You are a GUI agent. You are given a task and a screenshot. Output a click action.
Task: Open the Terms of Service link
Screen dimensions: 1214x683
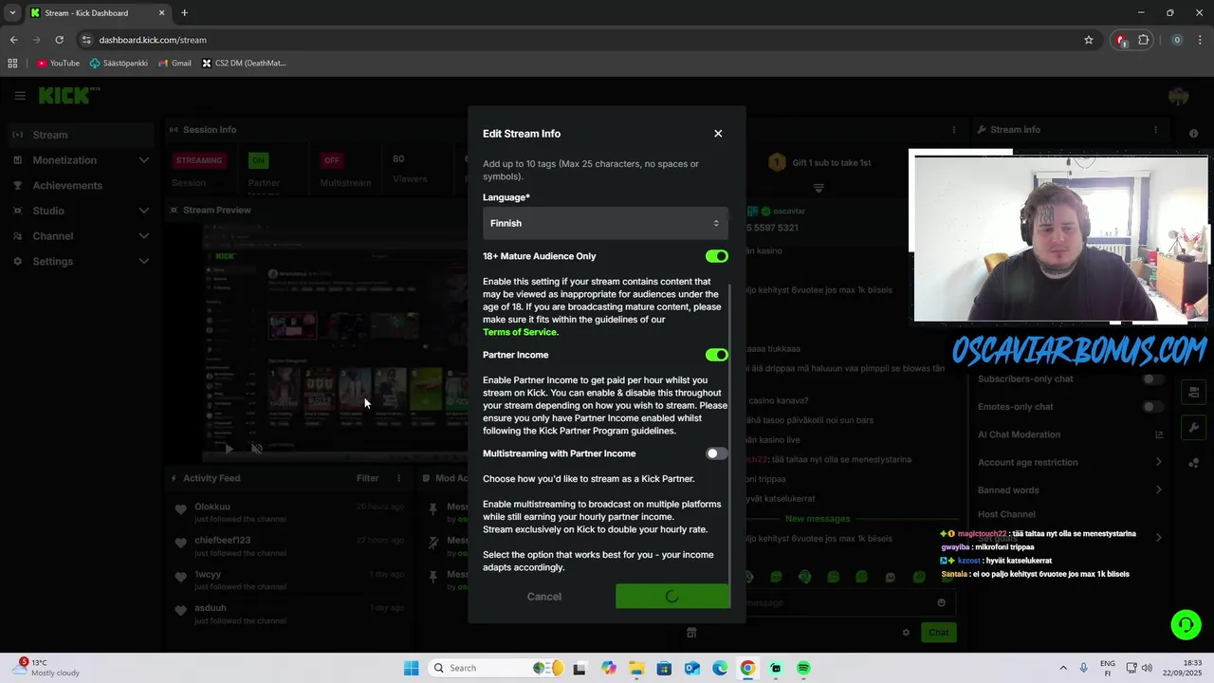pos(520,332)
